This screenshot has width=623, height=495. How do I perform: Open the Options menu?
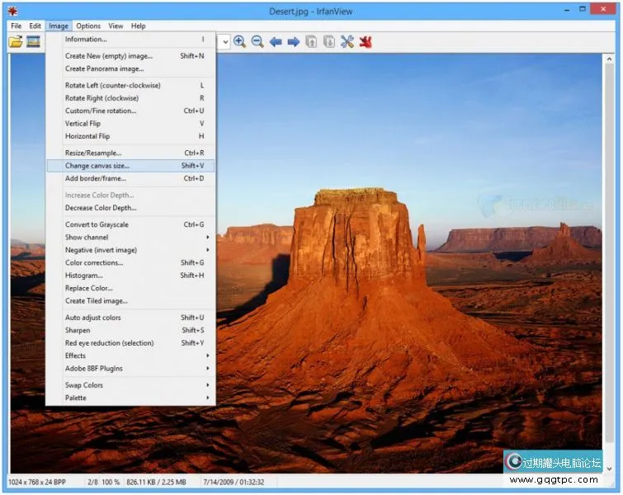coord(88,26)
